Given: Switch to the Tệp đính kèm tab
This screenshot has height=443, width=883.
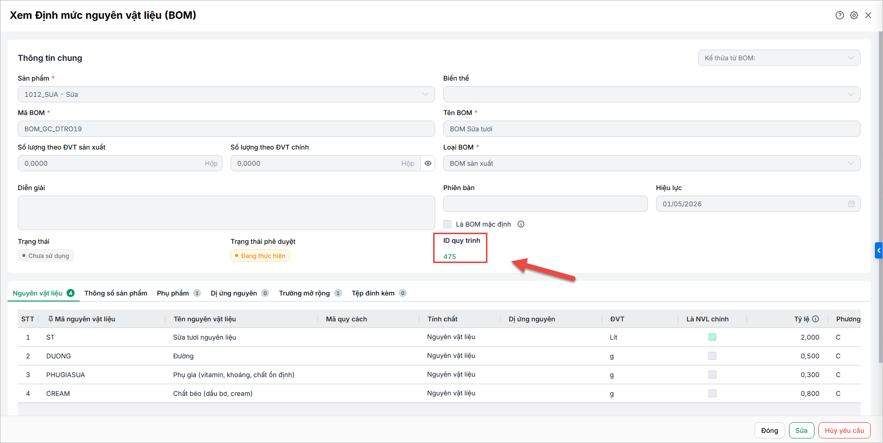Looking at the screenshot, I should (379, 293).
